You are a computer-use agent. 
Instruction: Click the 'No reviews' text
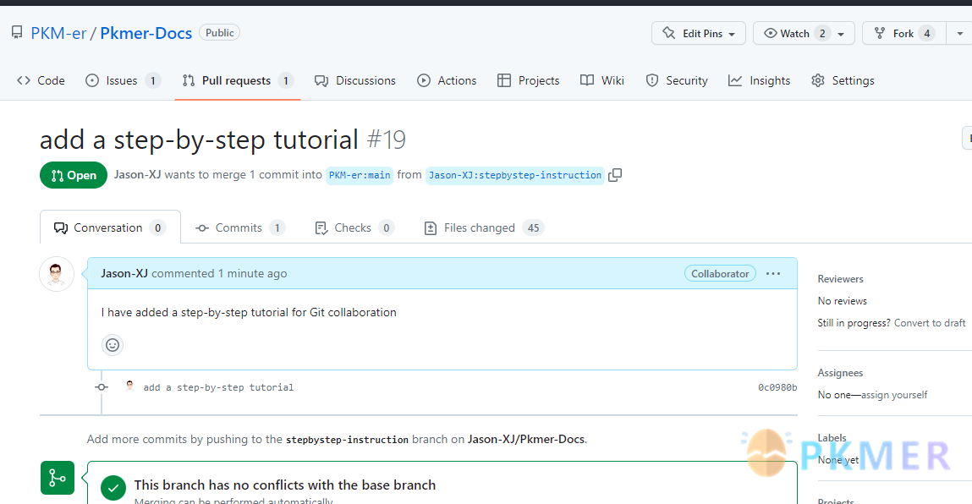842,301
